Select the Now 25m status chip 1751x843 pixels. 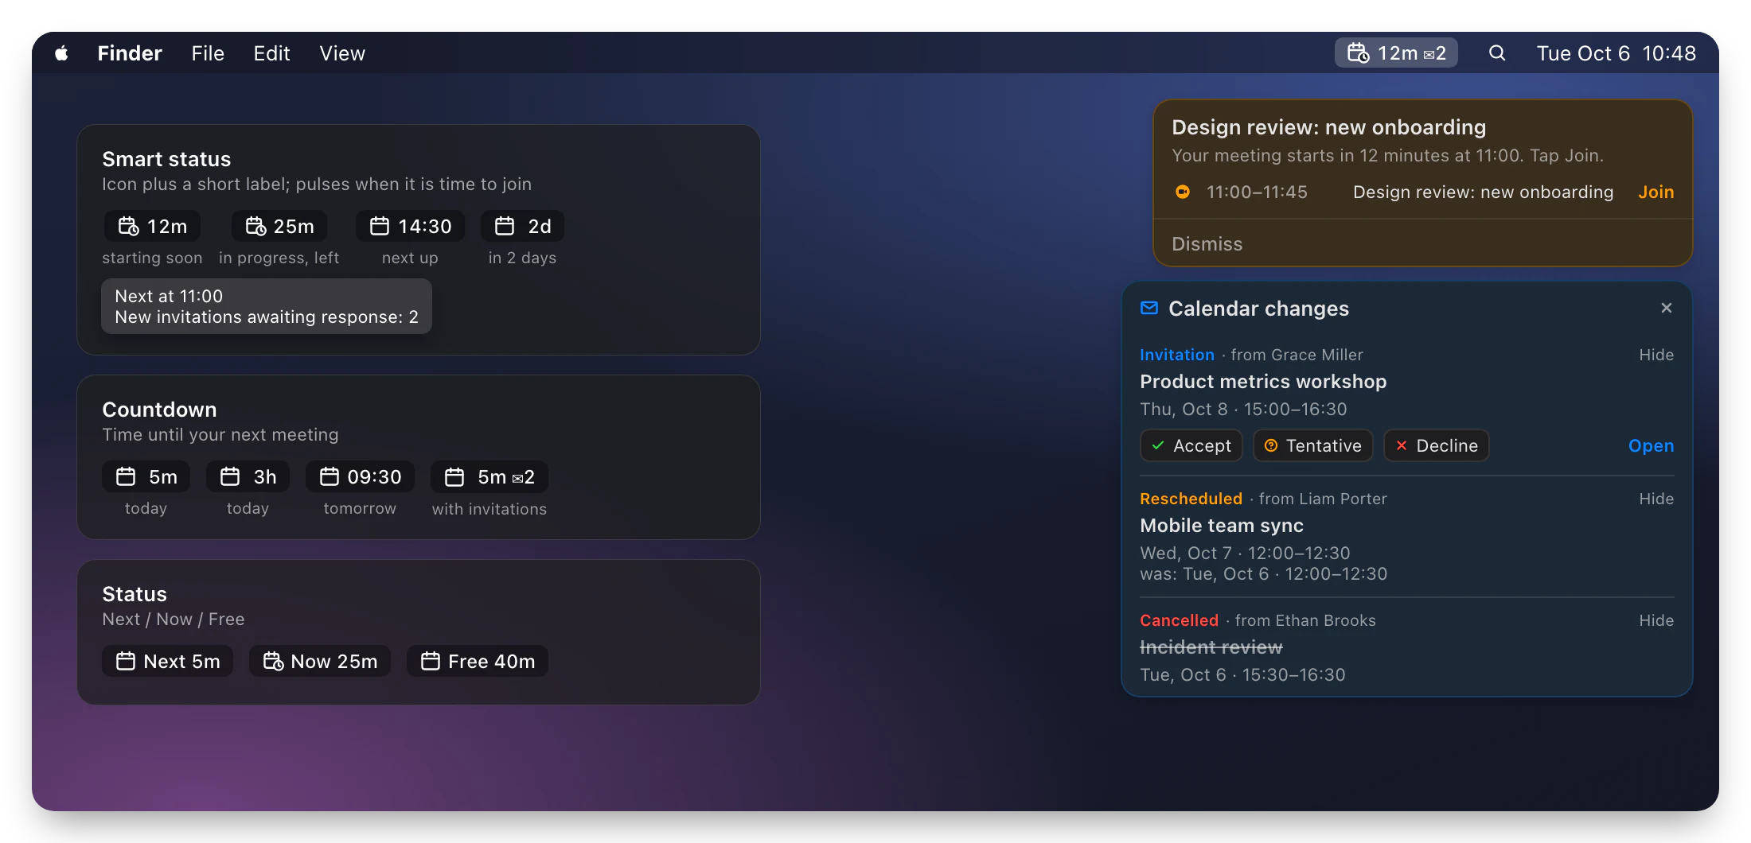coord(320,662)
